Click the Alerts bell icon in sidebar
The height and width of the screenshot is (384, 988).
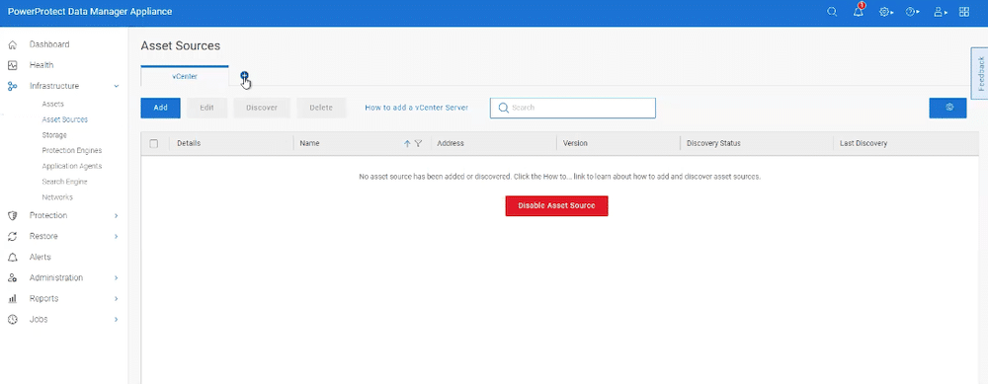coord(12,258)
